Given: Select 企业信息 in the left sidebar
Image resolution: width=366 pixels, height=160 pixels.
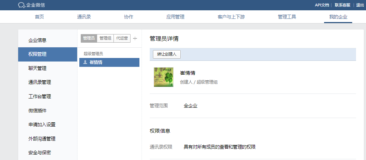Looking at the screenshot, I should 37,40.
